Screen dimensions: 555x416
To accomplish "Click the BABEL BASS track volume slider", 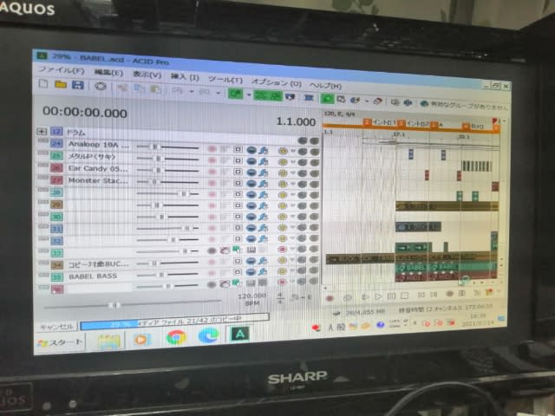I will (x=167, y=274).
